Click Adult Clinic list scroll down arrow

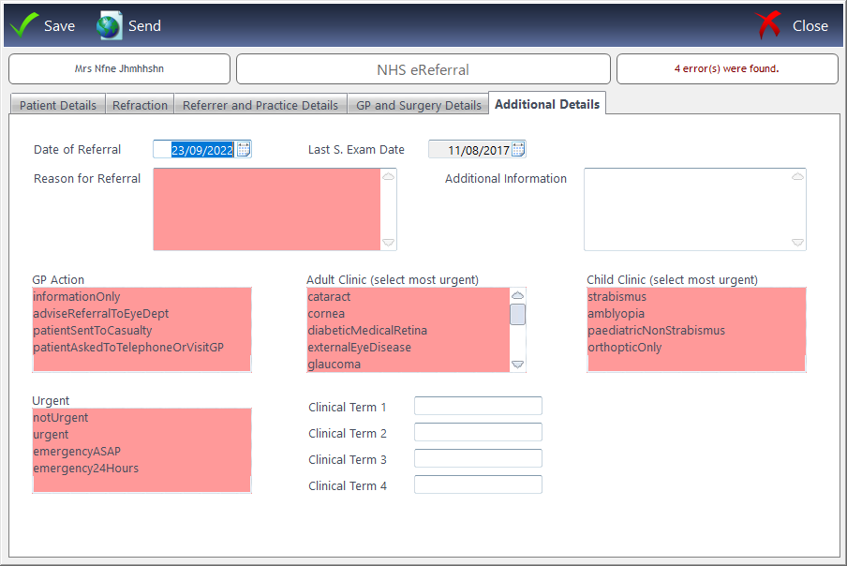pos(517,365)
